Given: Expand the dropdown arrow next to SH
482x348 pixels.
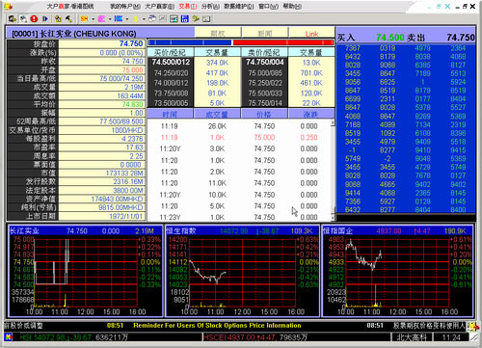Looking at the screenshot, I should coord(93,19).
